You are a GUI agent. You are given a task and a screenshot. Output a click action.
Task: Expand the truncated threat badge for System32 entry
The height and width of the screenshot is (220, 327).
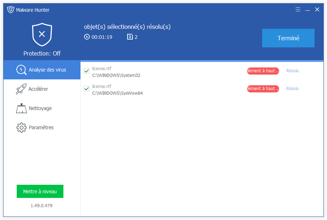[x=263, y=71]
